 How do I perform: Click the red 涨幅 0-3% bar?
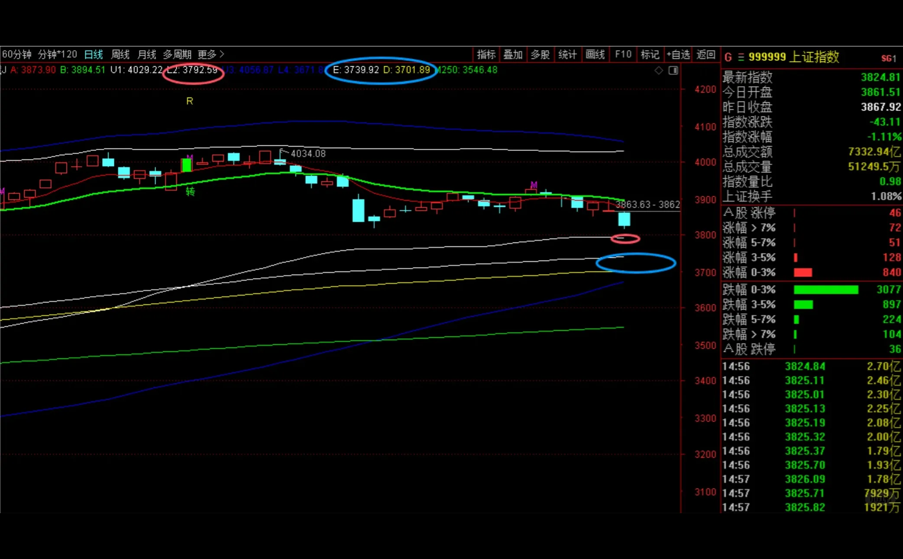[803, 273]
